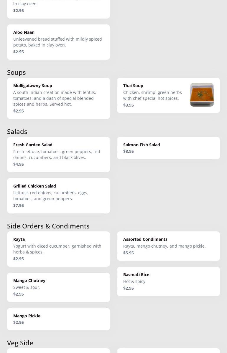
Task: Open the Mango Pickle item
Action: click(58, 319)
